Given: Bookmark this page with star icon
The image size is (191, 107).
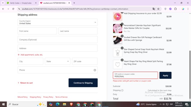Looking at the screenshot, I should [158, 9].
